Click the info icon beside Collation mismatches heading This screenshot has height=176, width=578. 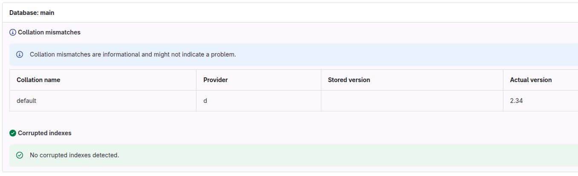[13, 32]
